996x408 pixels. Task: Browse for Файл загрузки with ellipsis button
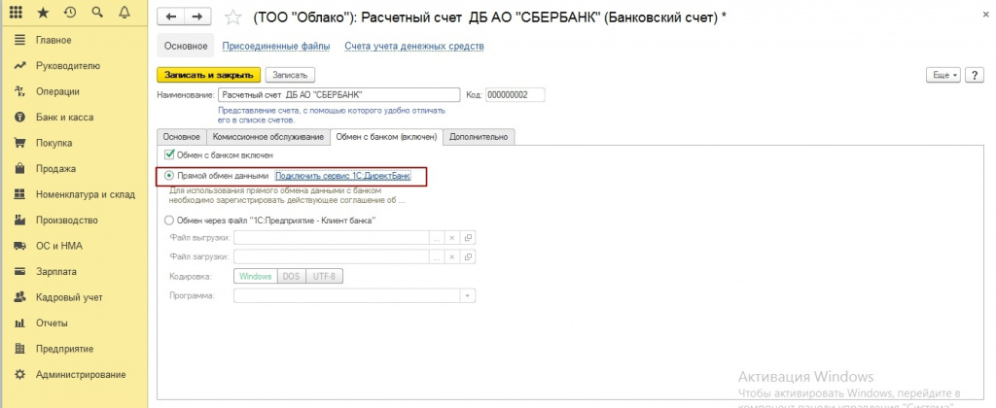pos(437,257)
